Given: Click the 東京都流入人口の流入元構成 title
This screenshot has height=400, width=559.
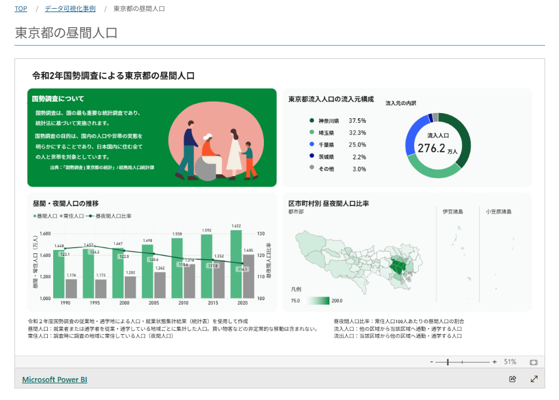Looking at the screenshot, I should pyautogui.click(x=331, y=99).
